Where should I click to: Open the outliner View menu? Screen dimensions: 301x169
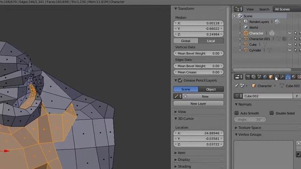point(250,9)
